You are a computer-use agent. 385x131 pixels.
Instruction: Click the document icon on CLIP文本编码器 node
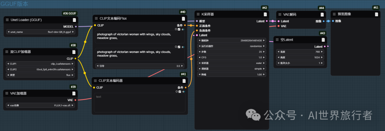click(x=184, y=81)
